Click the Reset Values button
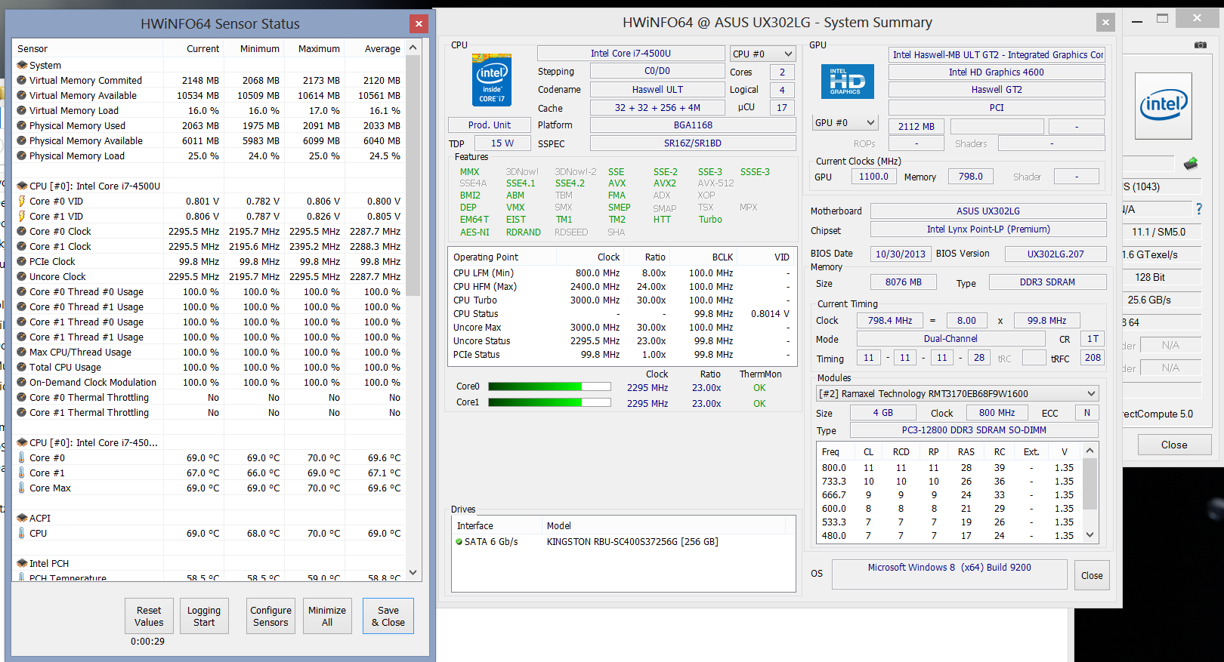Image resolution: width=1224 pixels, height=662 pixels. 149,616
